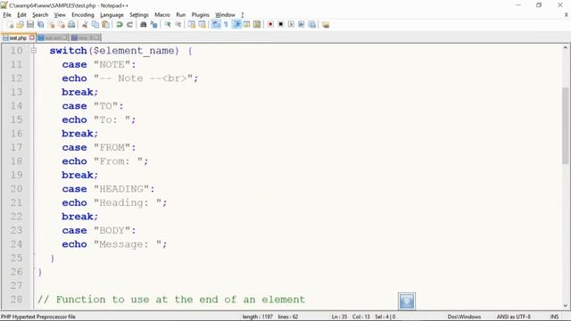571x321 pixels.
Task: Collapse the switch block fold marker on line 10
Action: click(x=34, y=50)
